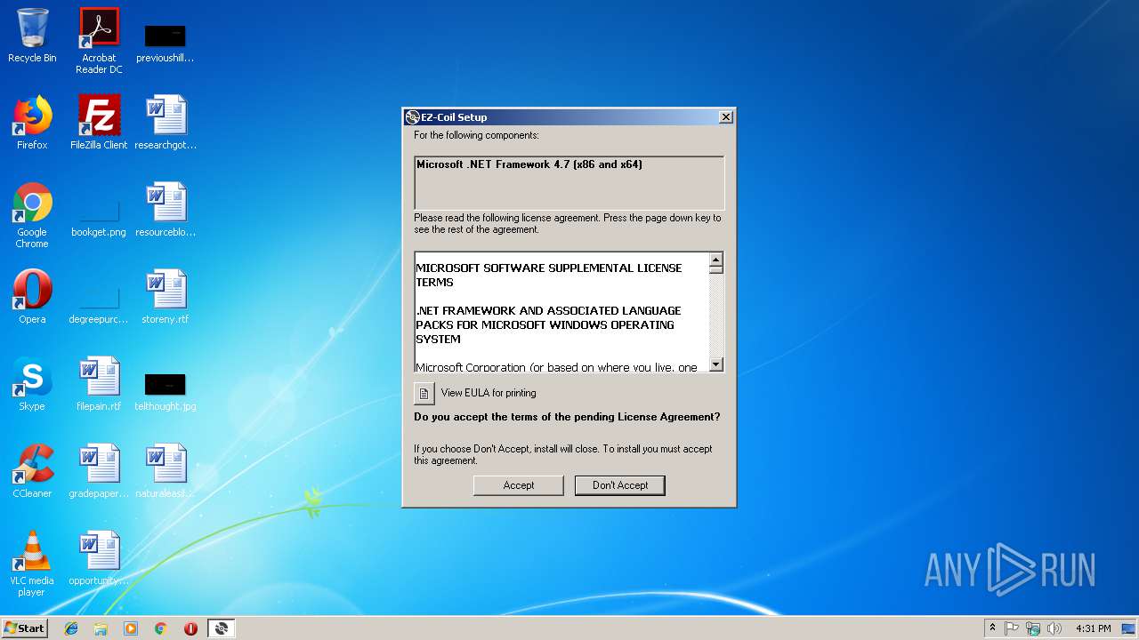This screenshot has height=640, width=1139.
Task: Select the CCleaner desktop shortcut
Action: (x=32, y=471)
